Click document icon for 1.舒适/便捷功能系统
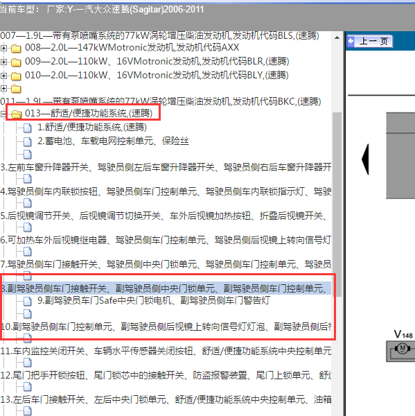415x416 pixels. pos(28,128)
